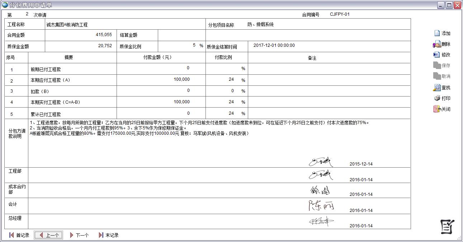
Task: Click the Close (关闭) door icon
Action: click(x=437, y=109)
